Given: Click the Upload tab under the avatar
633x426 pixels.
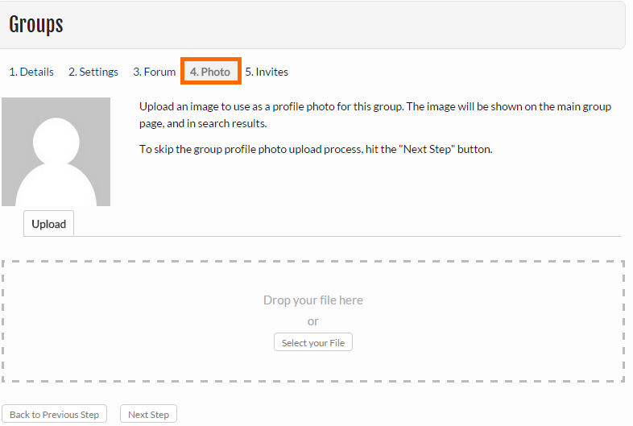Looking at the screenshot, I should [49, 224].
